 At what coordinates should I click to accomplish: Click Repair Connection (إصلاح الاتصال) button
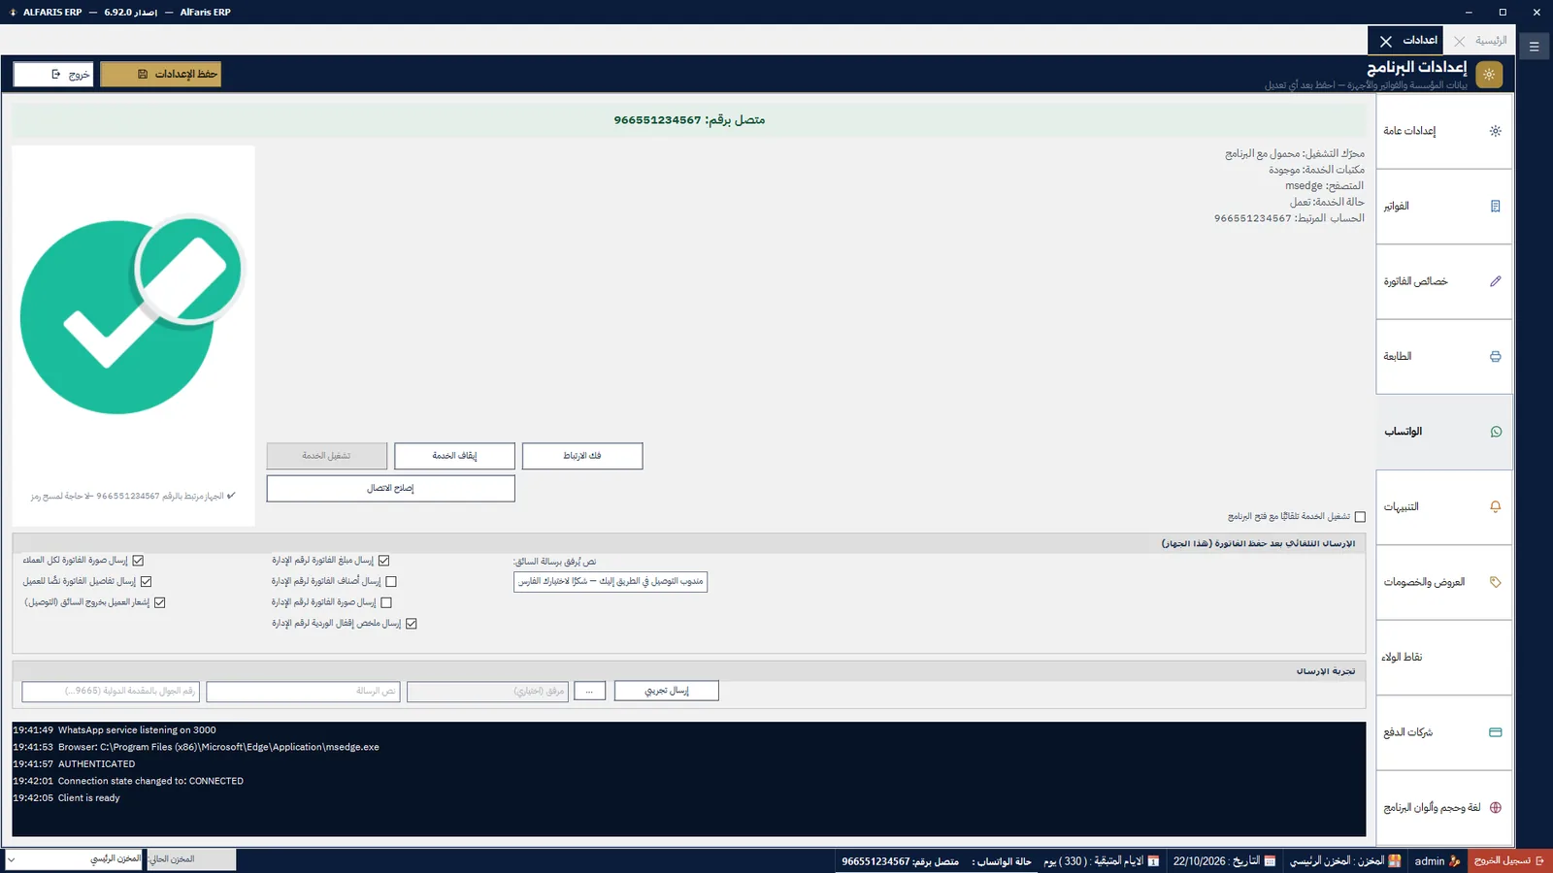tap(390, 488)
